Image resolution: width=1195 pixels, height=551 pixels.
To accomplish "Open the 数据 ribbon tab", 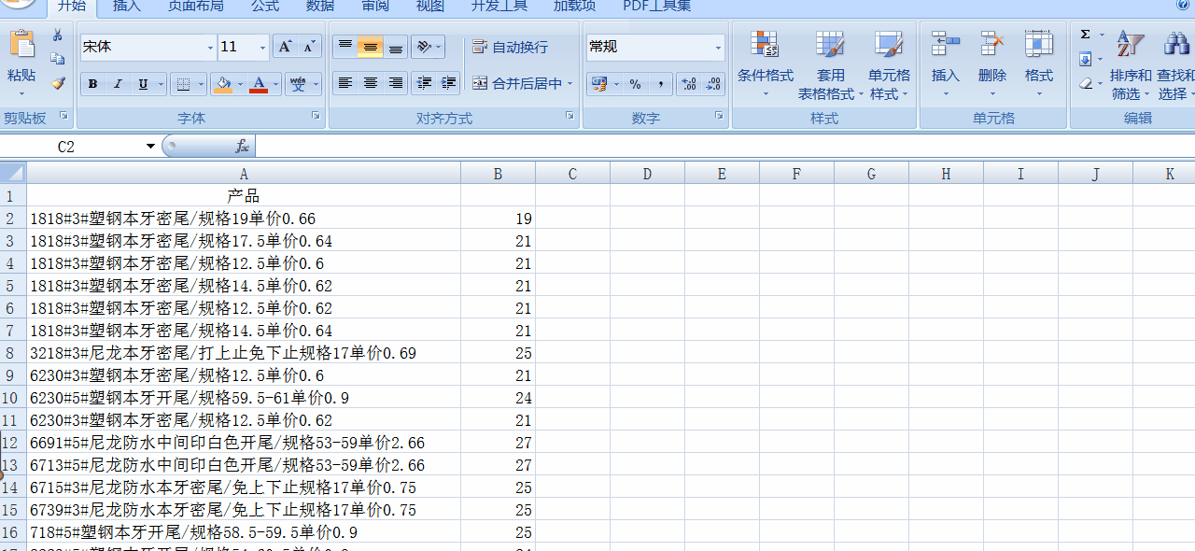I will click(319, 7).
